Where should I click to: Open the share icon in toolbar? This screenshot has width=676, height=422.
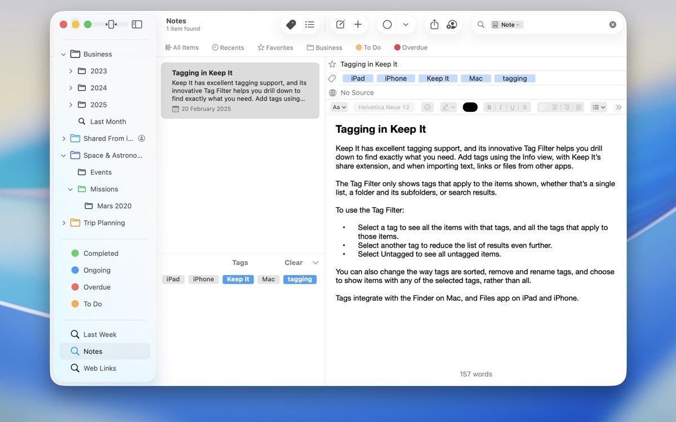point(434,25)
